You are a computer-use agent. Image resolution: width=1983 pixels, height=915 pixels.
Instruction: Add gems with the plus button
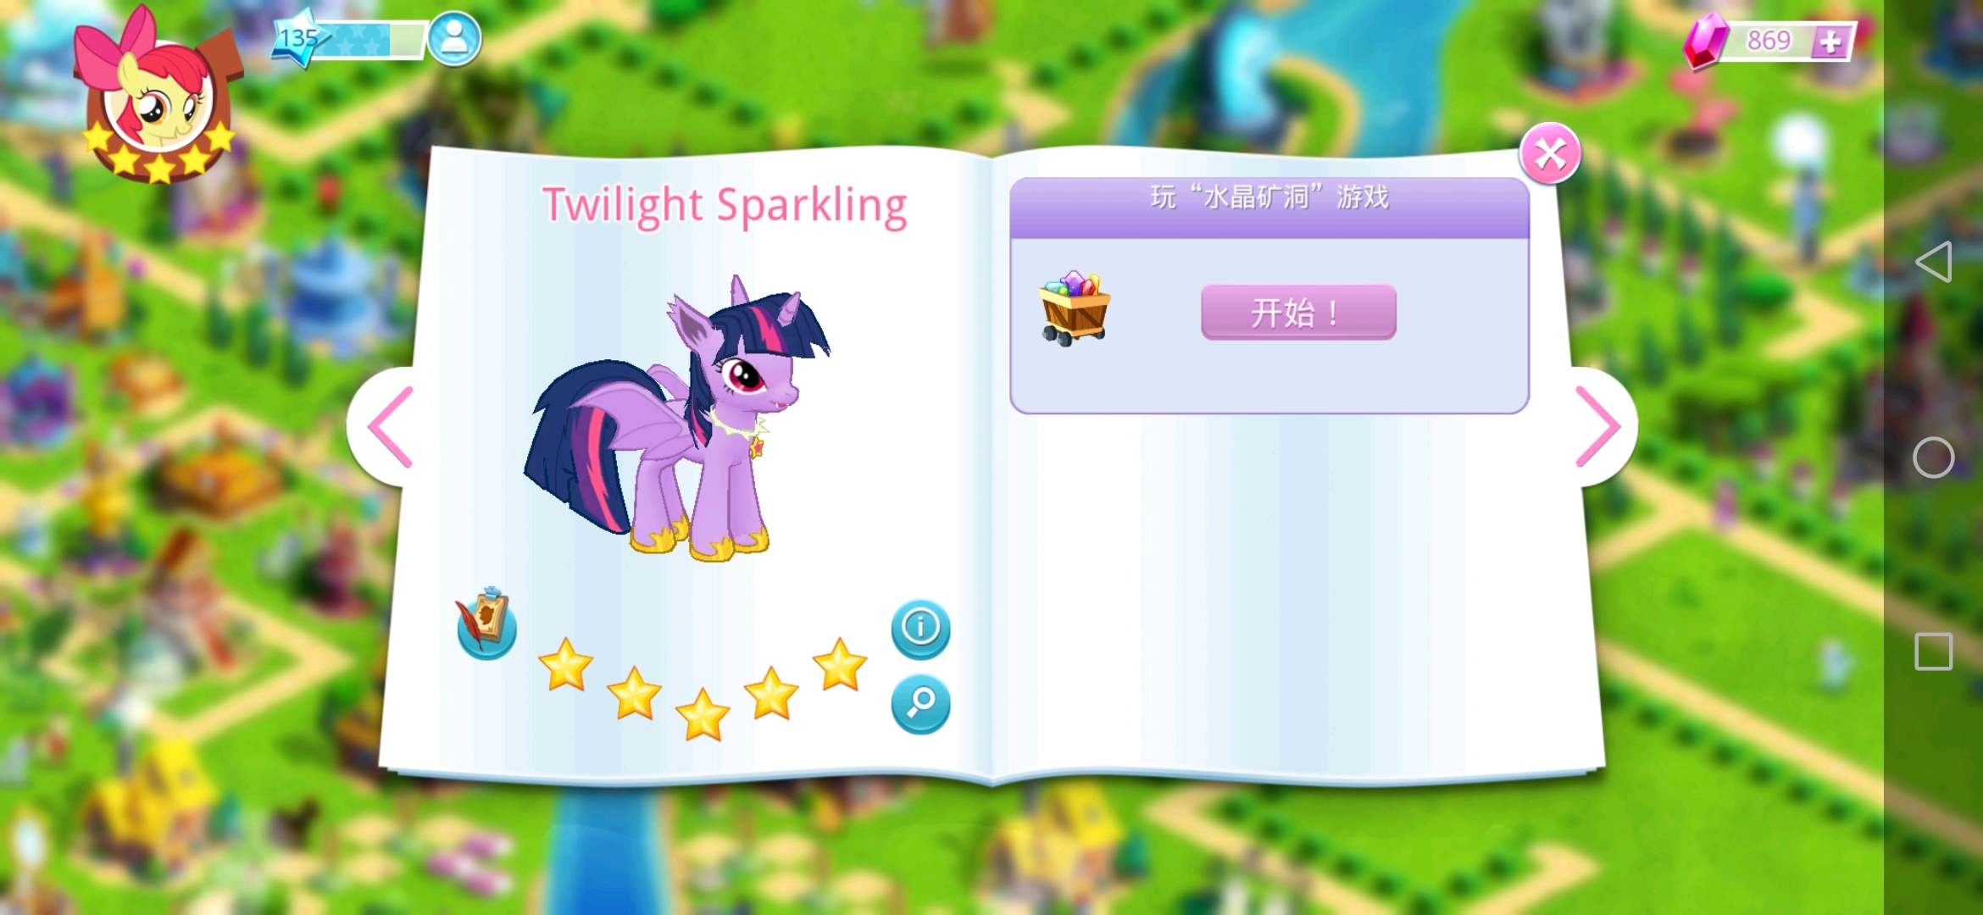1830,42
